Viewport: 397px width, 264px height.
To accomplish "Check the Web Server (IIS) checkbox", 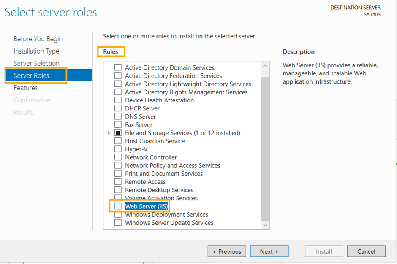I will click(118, 206).
